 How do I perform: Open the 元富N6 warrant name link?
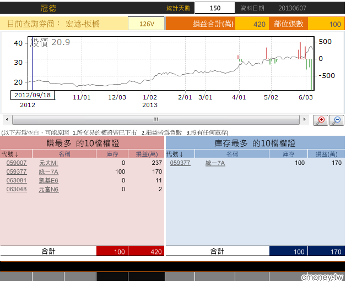click(x=48, y=190)
